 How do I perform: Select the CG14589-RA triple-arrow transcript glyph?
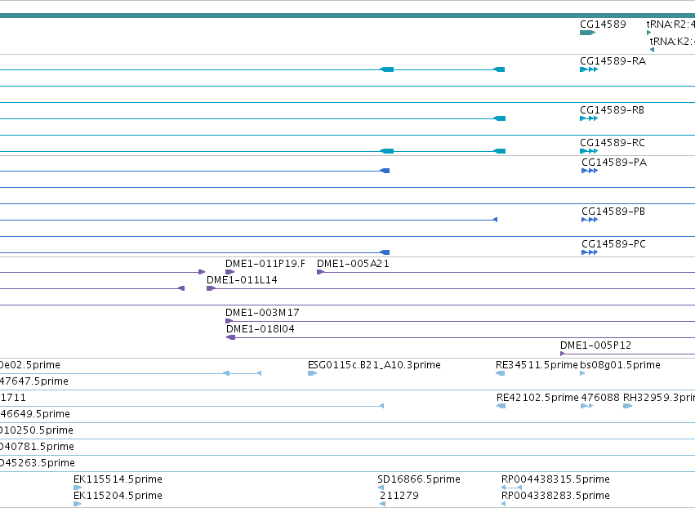(589, 69)
